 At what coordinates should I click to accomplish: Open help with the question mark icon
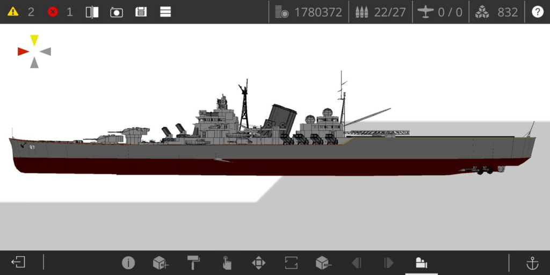pyautogui.click(x=537, y=12)
